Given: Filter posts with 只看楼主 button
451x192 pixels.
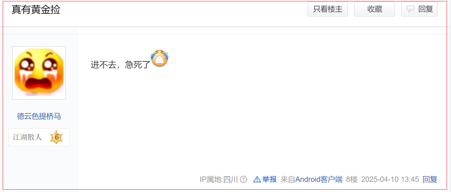Looking at the screenshot, I should 328,9.
